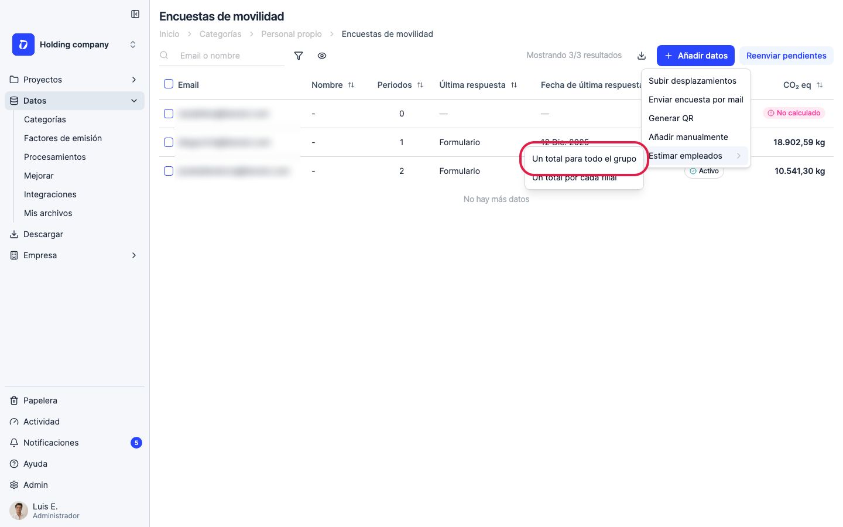This screenshot has height=527, width=843.
Task: Open the filter funnel icon
Action: pyautogui.click(x=299, y=56)
